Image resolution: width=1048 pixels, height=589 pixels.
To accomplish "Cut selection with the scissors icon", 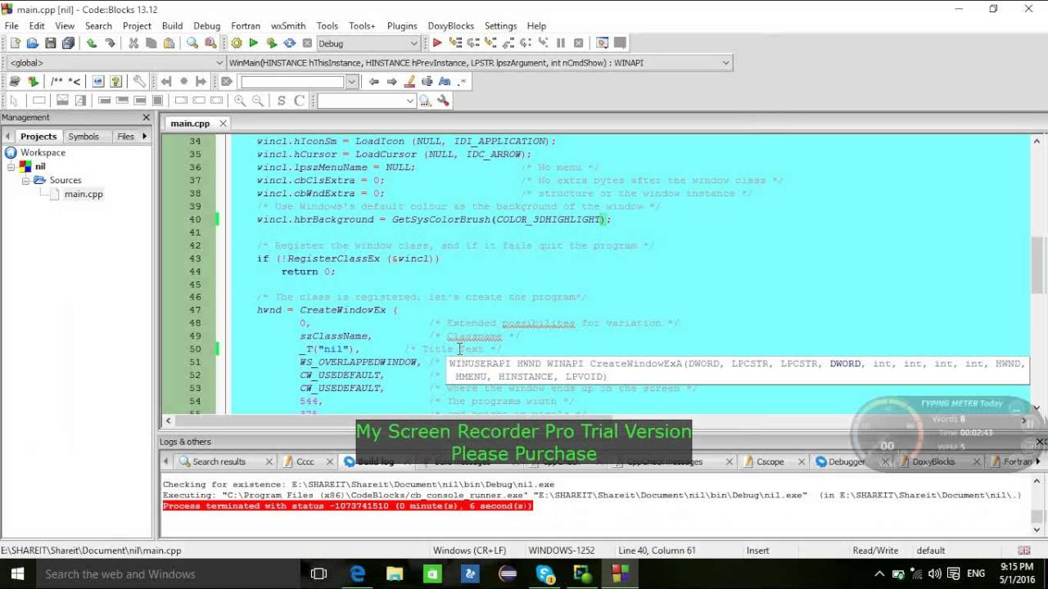I will pos(133,43).
